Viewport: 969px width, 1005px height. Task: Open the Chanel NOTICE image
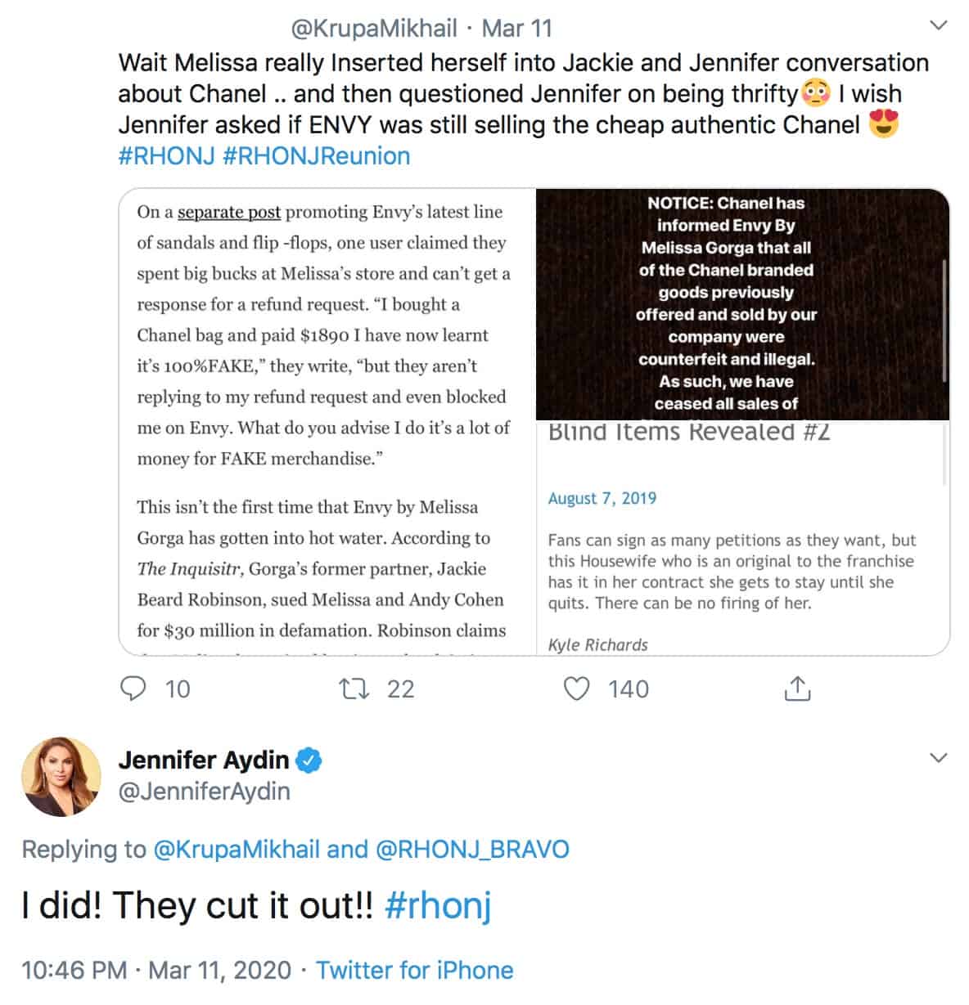[742, 304]
